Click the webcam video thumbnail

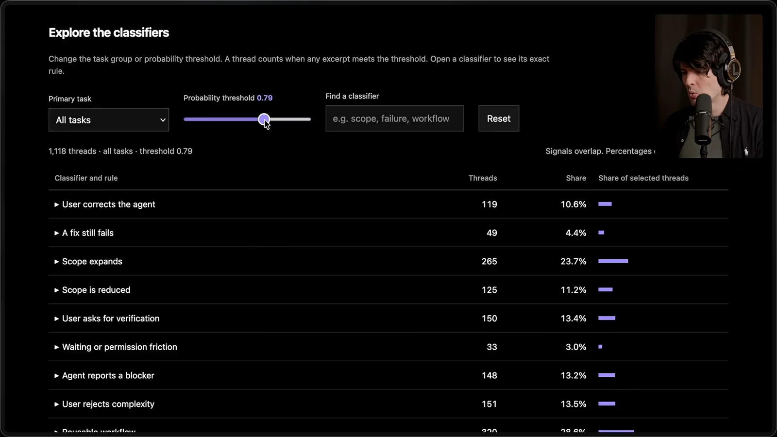(709, 86)
